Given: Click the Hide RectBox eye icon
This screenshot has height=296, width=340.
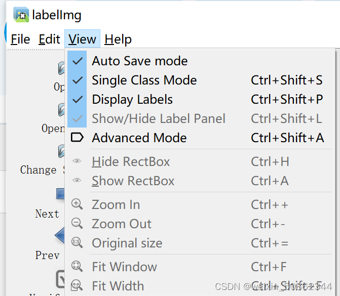Looking at the screenshot, I should pos(77,162).
